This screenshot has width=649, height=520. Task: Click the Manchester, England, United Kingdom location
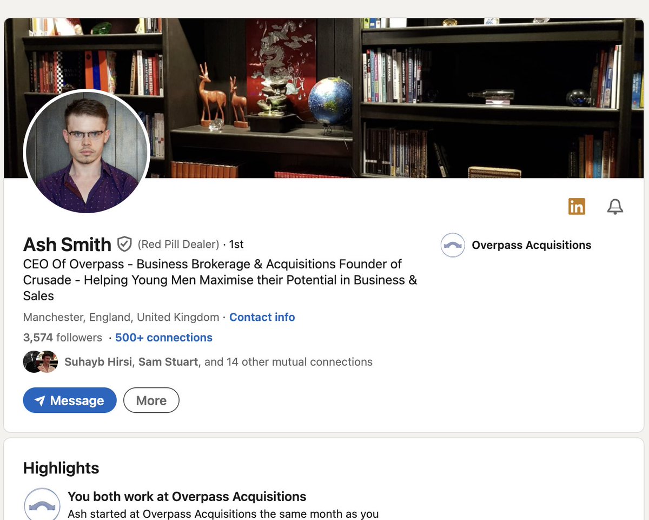121,317
